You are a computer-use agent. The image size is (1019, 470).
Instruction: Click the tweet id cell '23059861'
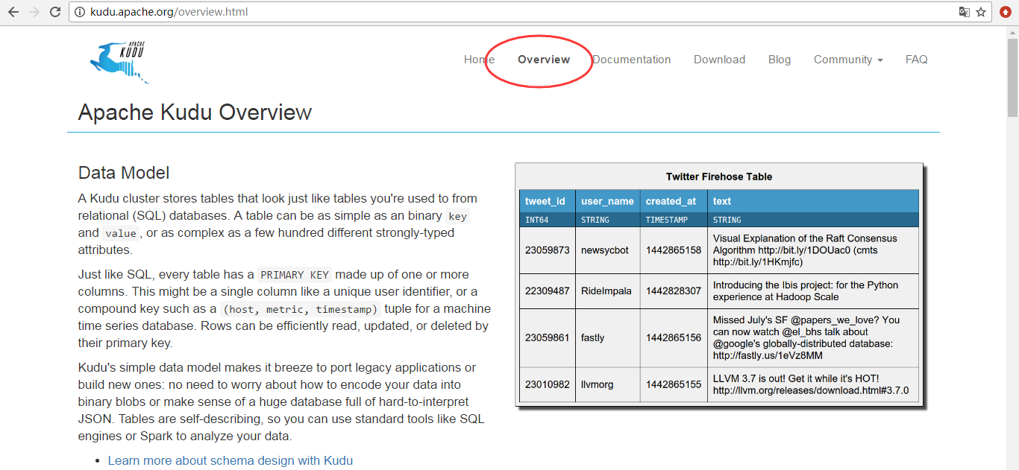coord(548,337)
